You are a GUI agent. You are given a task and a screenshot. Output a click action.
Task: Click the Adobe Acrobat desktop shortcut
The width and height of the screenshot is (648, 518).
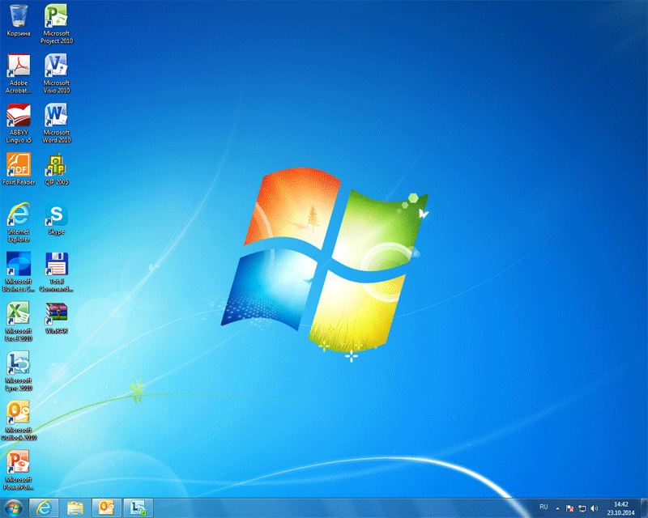(x=19, y=74)
